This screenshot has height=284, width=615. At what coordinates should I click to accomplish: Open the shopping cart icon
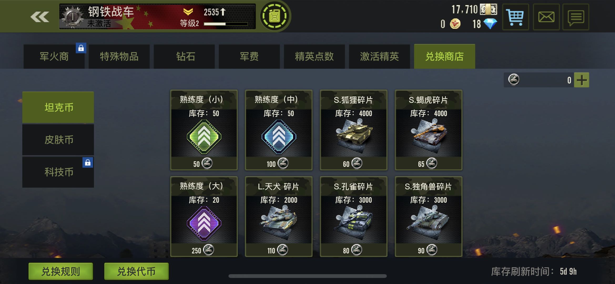click(515, 17)
